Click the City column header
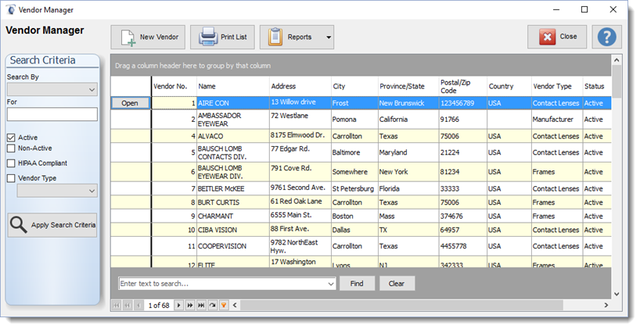The height and width of the screenshot is (329, 640). (x=354, y=87)
